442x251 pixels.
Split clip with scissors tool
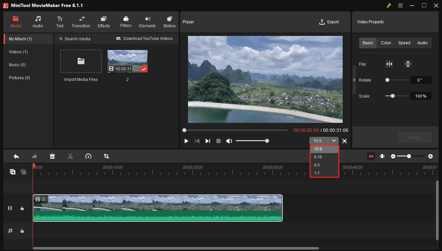pyautogui.click(x=70, y=156)
